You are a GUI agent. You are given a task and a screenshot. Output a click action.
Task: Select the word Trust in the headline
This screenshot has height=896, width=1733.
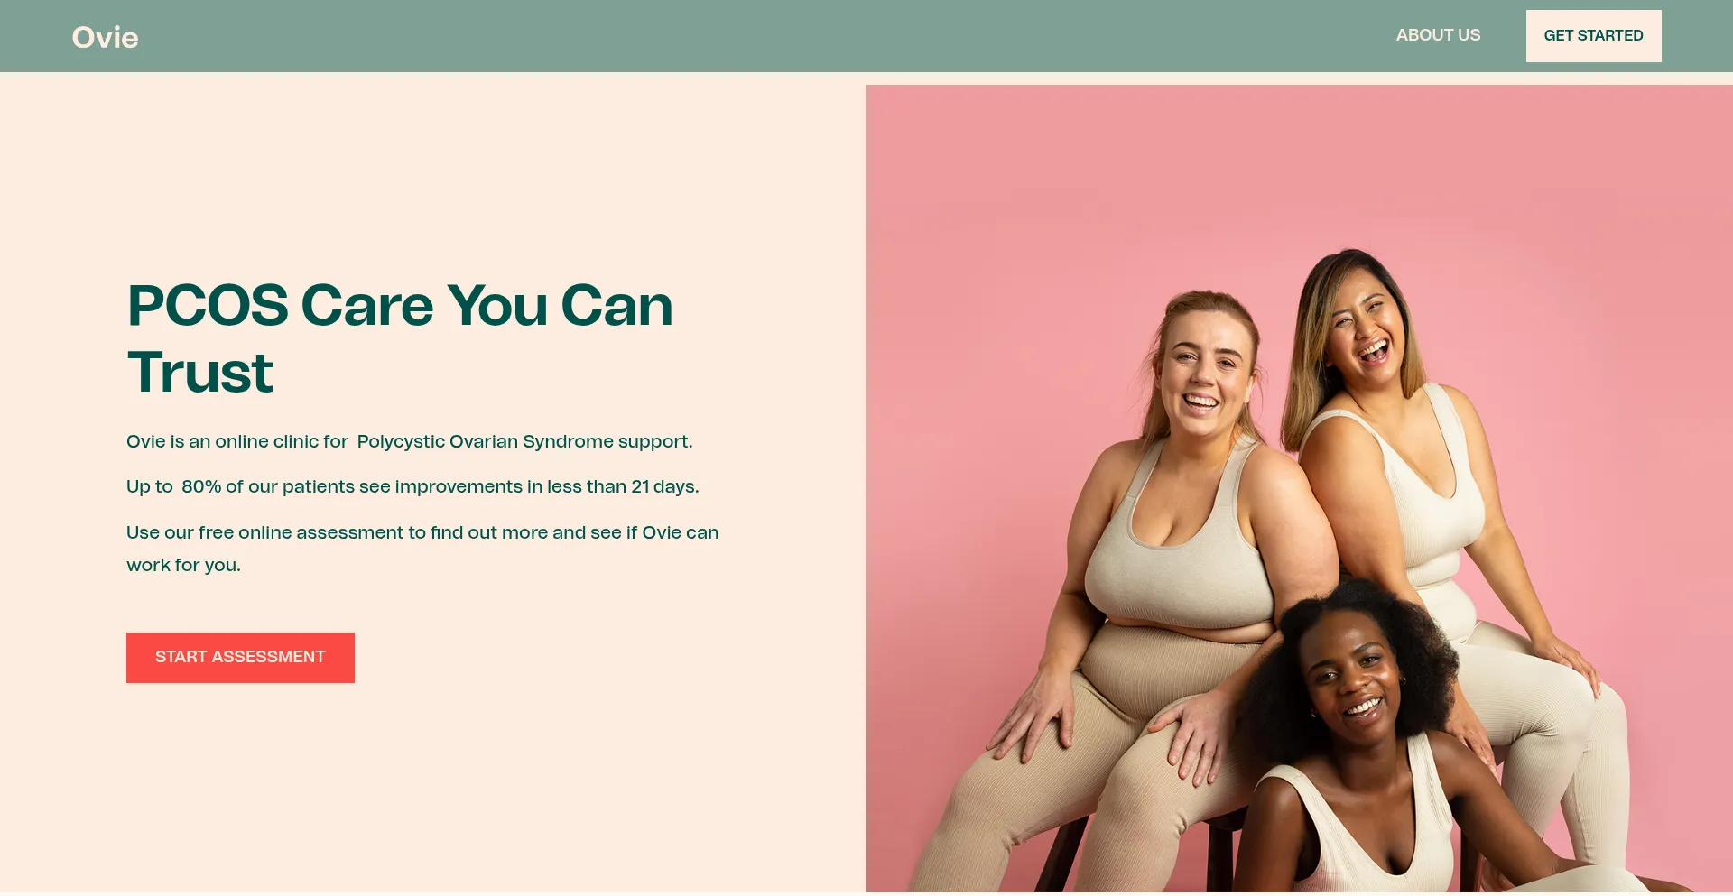pyautogui.click(x=200, y=373)
